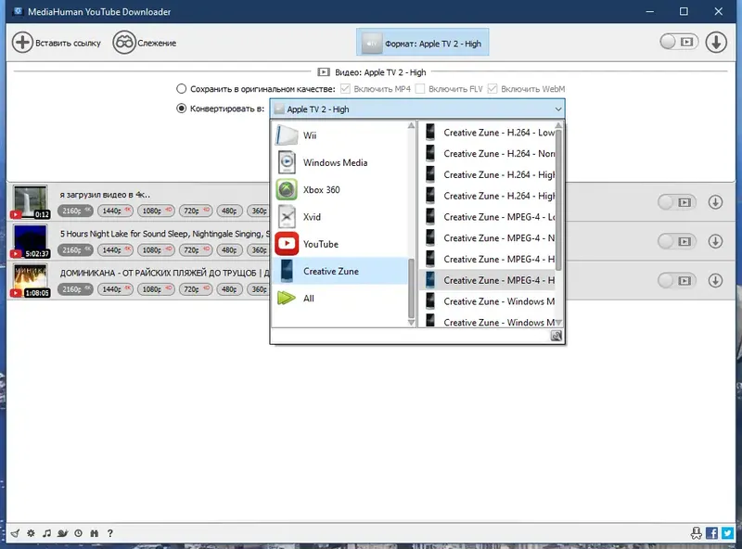The height and width of the screenshot is (549, 742).
Task: Click the device list scrollbar
Action: 411,287
